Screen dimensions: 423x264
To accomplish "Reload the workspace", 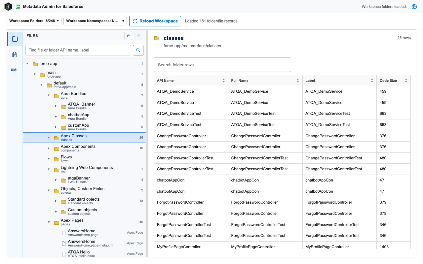I will [x=155, y=21].
